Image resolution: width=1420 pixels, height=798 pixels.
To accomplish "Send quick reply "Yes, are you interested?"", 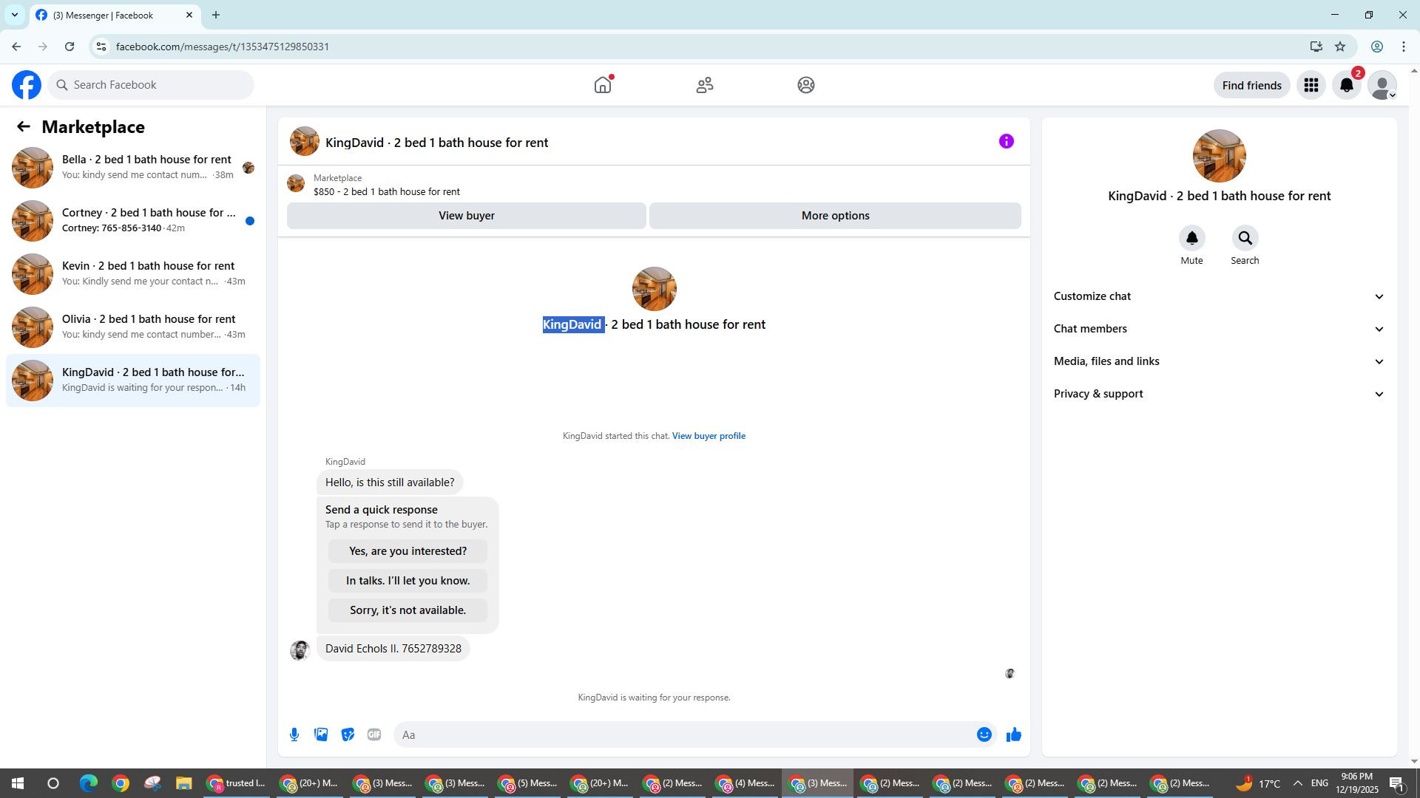I will (408, 551).
